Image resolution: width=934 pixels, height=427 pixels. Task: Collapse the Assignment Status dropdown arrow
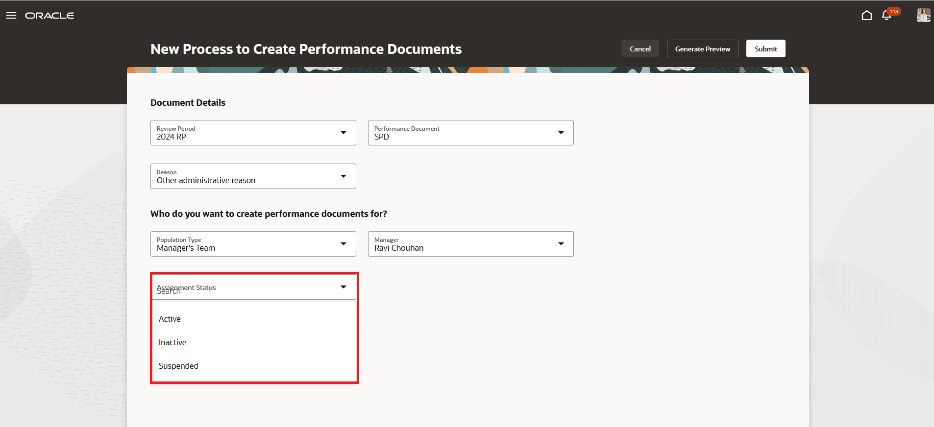pyautogui.click(x=344, y=287)
